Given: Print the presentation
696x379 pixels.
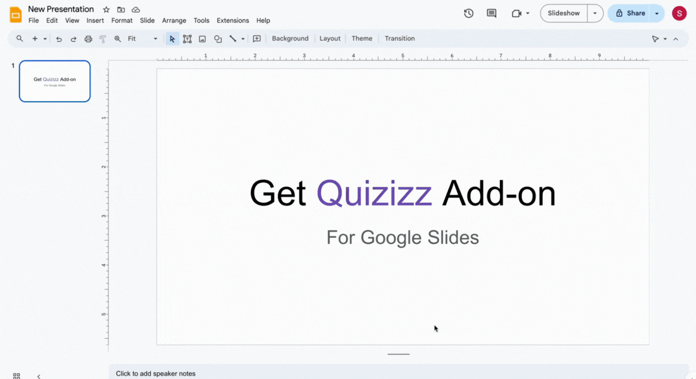Looking at the screenshot, I should point(88,38).
